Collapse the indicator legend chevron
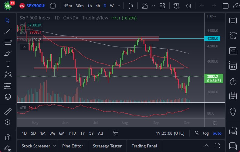Screen dimensions: 240x152 click(x=24, y=47)
